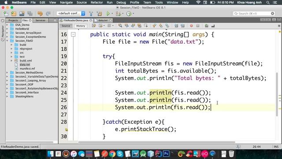
Task: Click Find Next Occurrence icon
Action: 133,26
